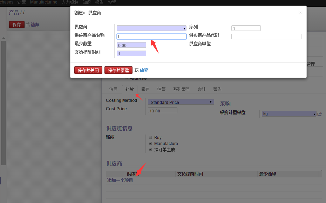Click the 保存并新建 button
Screen dimensions: 326x203
[x=118, y=70]
